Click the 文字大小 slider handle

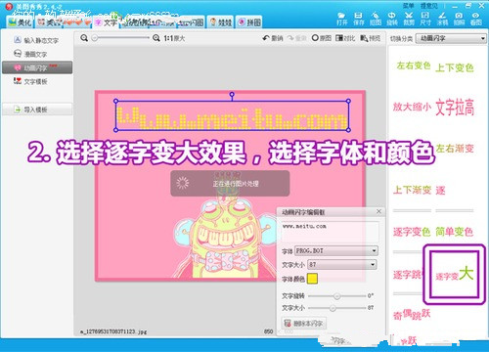tap(333, 308)
